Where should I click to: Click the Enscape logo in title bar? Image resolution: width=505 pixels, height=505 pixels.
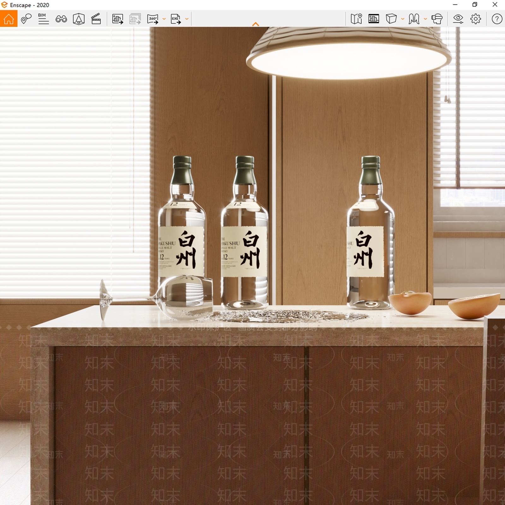[4, 5]
